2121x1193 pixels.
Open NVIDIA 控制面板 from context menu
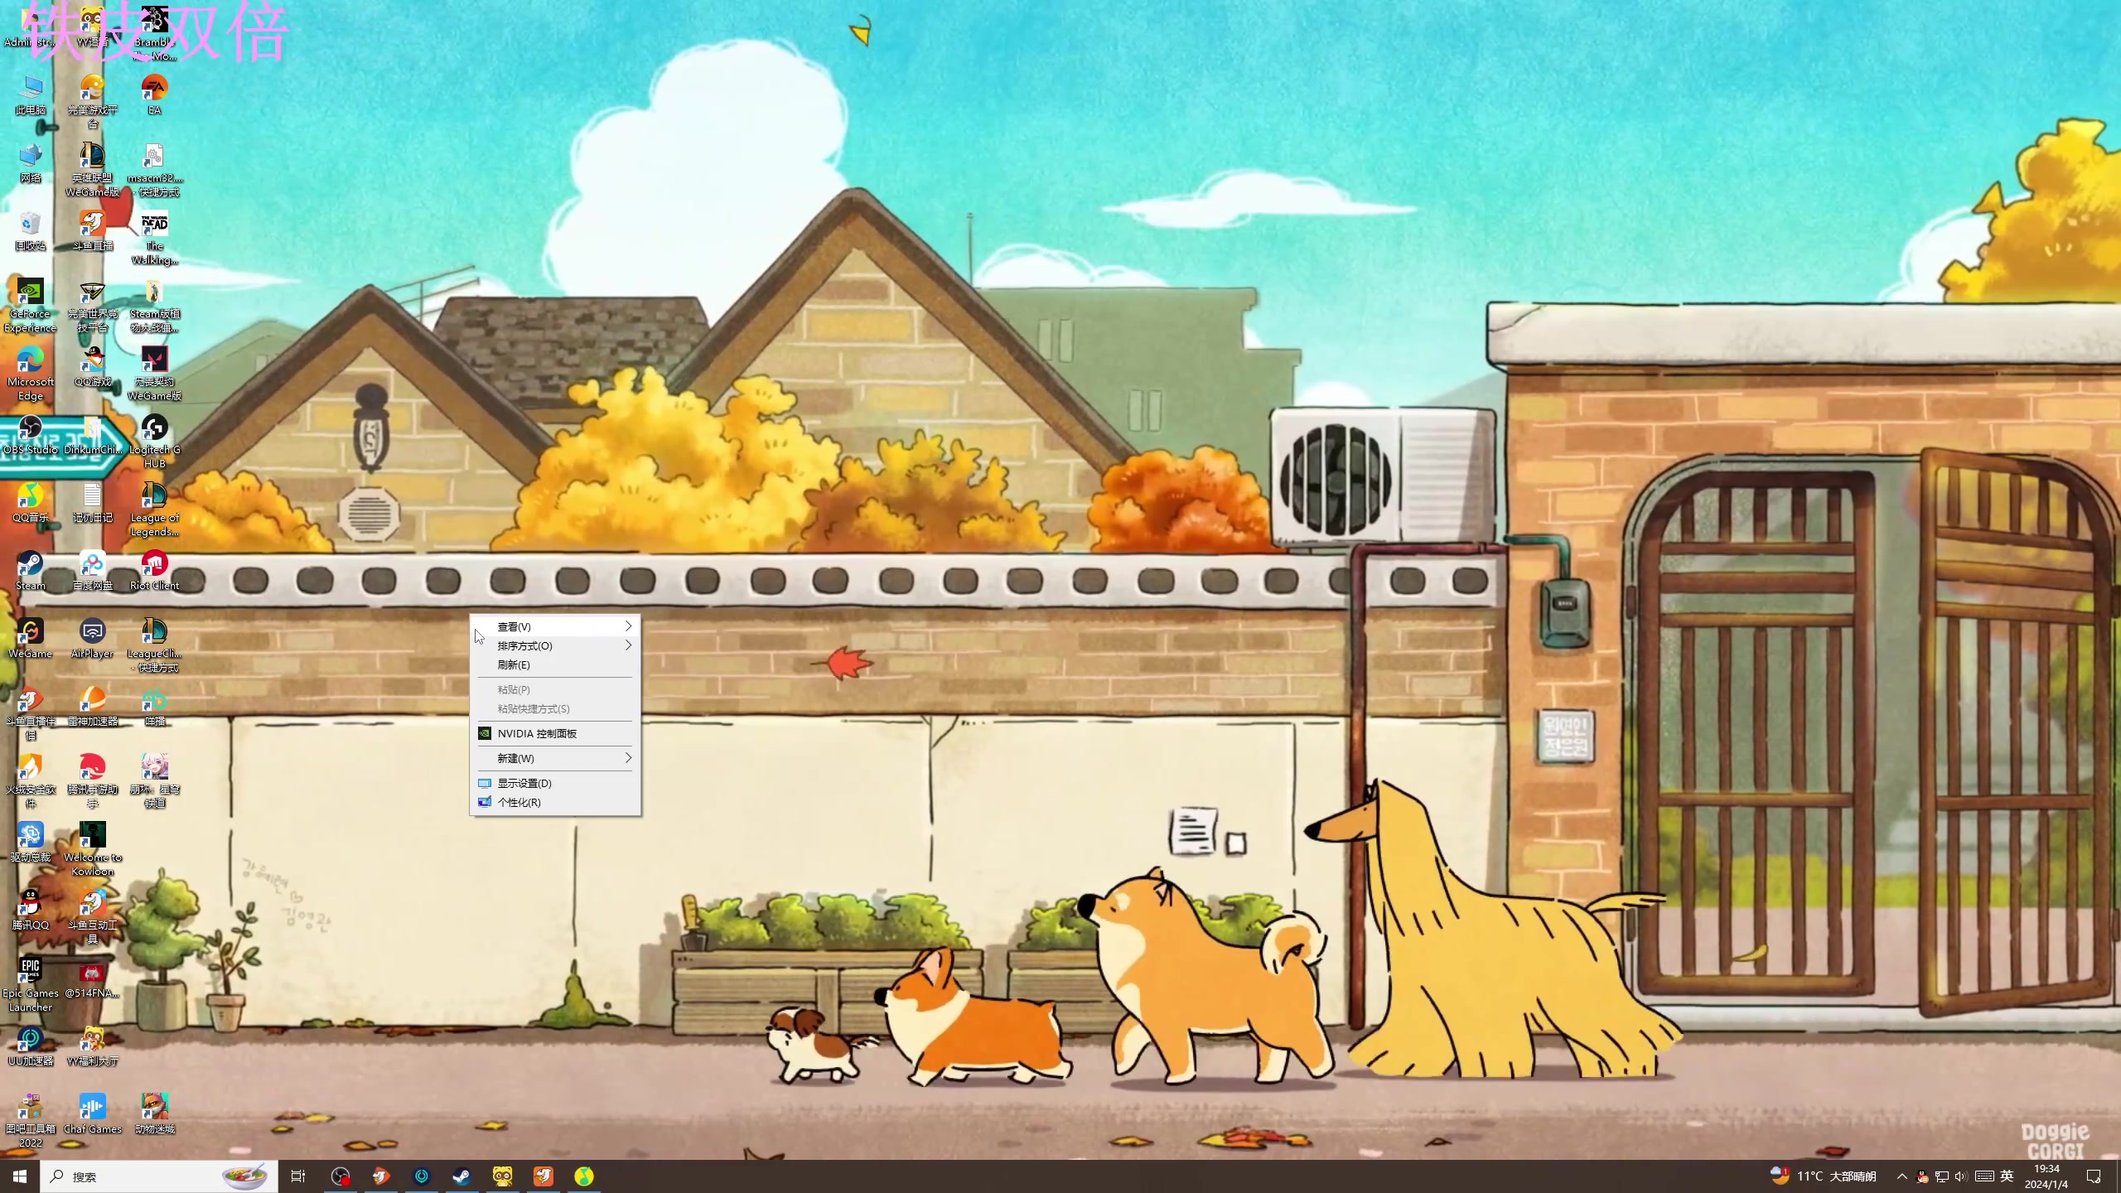click(537, 733)
